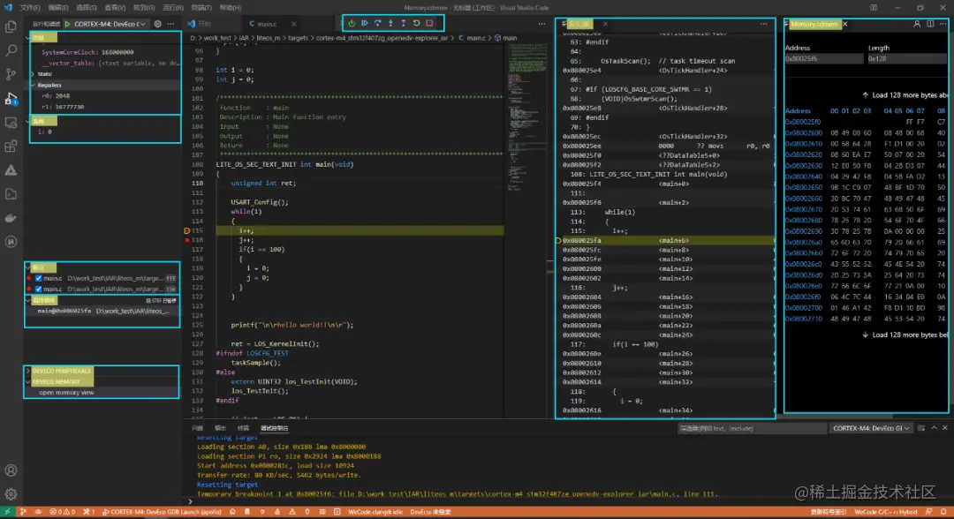Click Step Out in the debug toolbar
Screen dimensions: 954x519
(404, 23)
